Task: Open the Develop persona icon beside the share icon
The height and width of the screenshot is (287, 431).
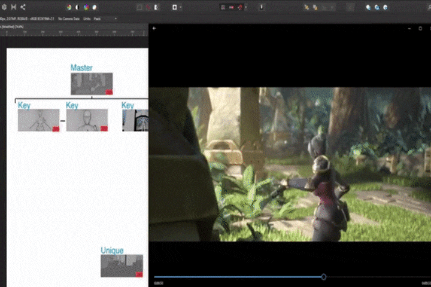Action: point(13,7)
